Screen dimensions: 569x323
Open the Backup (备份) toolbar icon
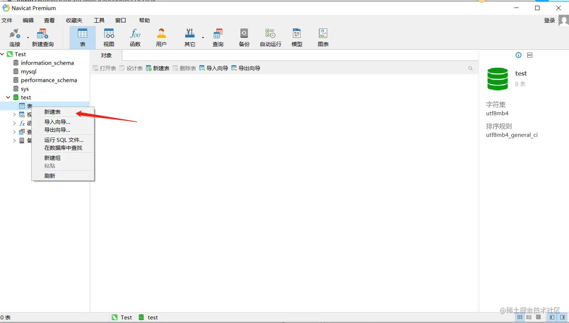244,38
